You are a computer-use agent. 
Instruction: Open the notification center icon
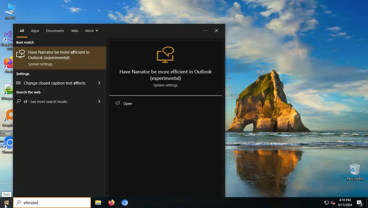click(360, 203)
